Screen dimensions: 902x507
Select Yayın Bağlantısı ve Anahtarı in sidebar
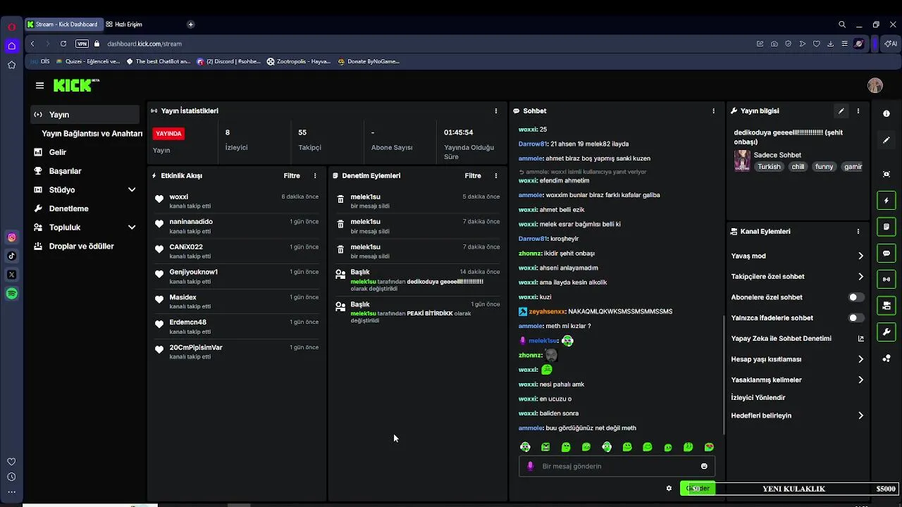(x=92, y=133)
